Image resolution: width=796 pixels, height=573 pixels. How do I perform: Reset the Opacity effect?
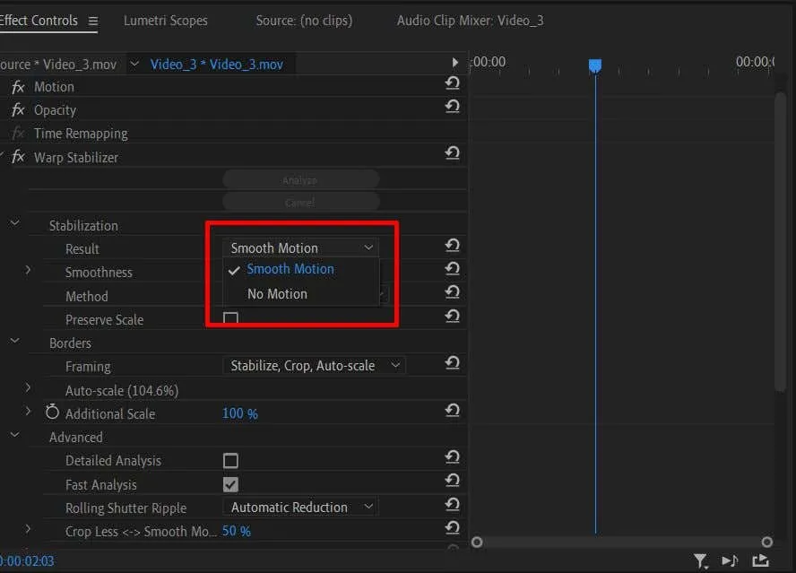point(453,108)
